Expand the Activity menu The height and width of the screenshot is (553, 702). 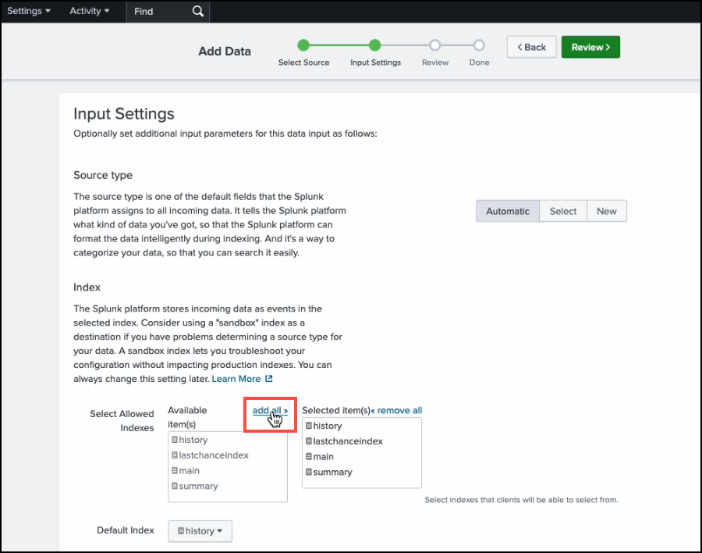(89, 11)
